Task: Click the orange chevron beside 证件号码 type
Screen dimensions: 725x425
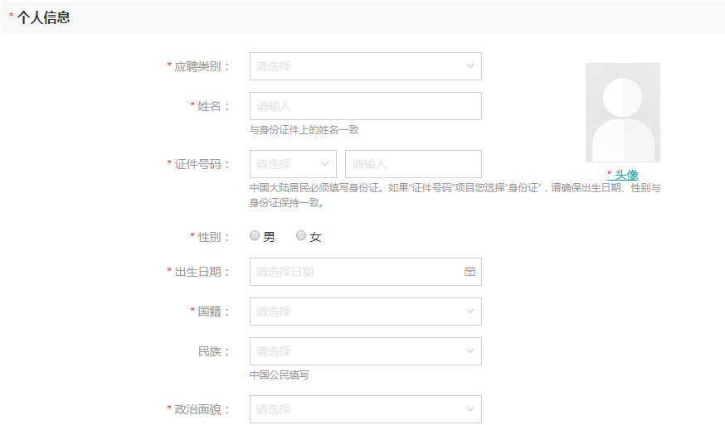Action: (324, 164)
